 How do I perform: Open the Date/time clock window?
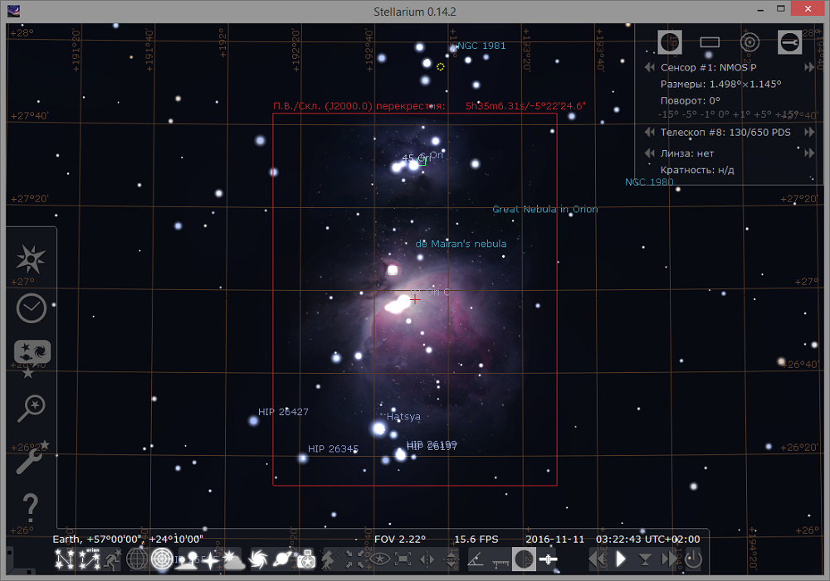[32, 307]
